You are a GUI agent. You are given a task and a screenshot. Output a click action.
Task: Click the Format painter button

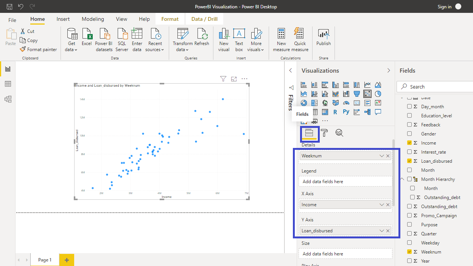pyautogui.click(x=39, y=50)
